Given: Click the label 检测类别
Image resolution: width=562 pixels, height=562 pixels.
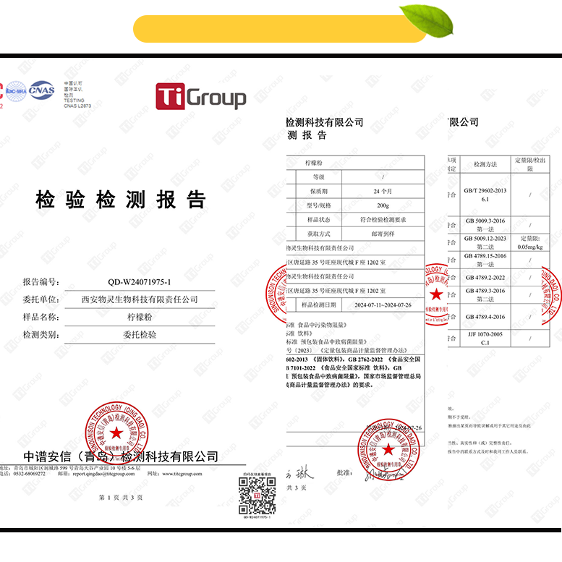Looking at the screenshot, I should click(x=41, y=335).
